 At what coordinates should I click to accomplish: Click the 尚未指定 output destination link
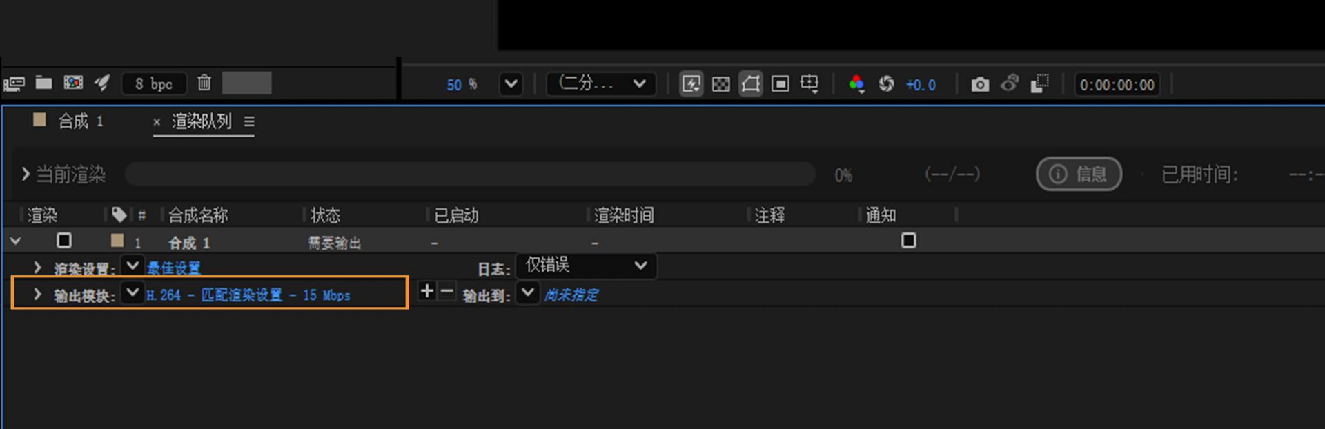click(x=571, y=295)
